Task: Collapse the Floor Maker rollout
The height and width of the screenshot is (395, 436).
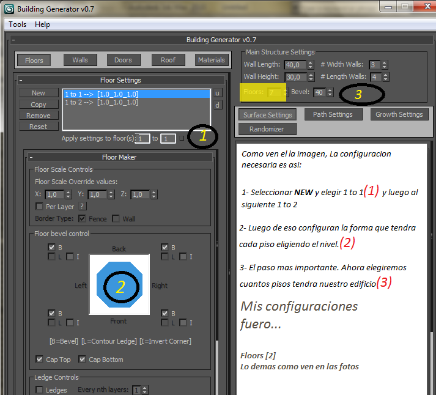Action: [x=29, y=157]
